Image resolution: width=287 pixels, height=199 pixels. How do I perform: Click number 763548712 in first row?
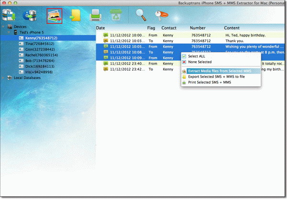[201, 35]
